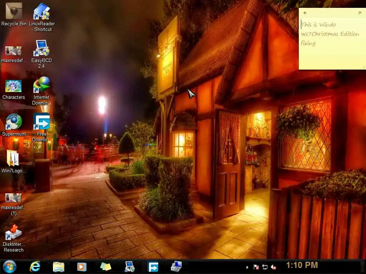Click the muted volume tray icon
Viewport: 366px width, 274px height.
click(273, 267)
